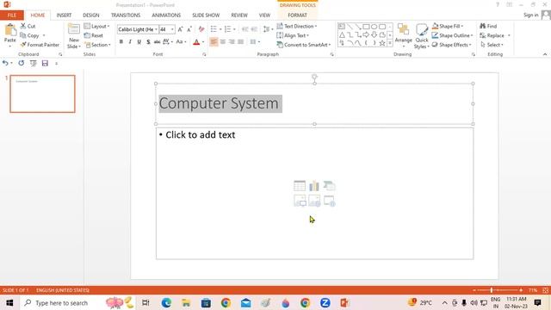
Task: Open Quick Styles gallery
Action: coord(422,36)
